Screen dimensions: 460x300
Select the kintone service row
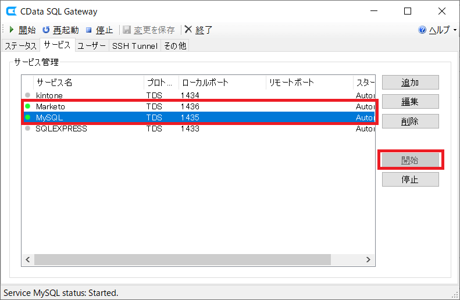pos(198,95)
